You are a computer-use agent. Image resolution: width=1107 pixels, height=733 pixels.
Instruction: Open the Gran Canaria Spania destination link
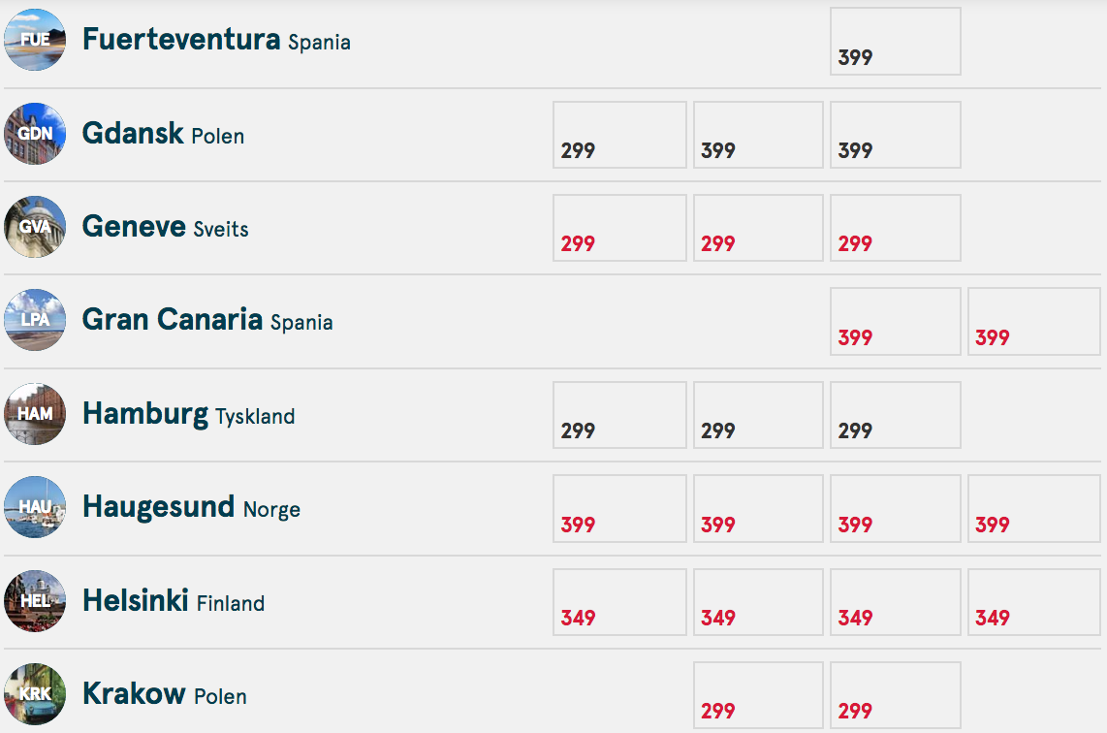click(207, 320)
